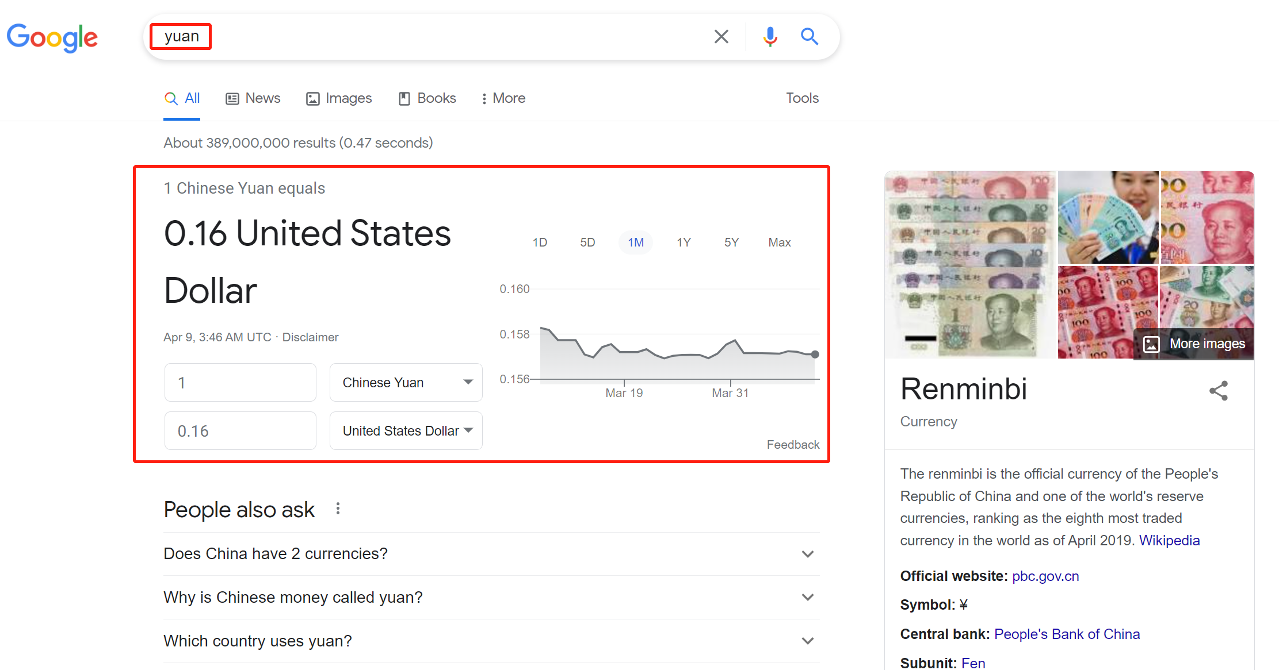This screenshot has width=1279, height=670.
Task: Select the 1M chart range
Action: 636,242
